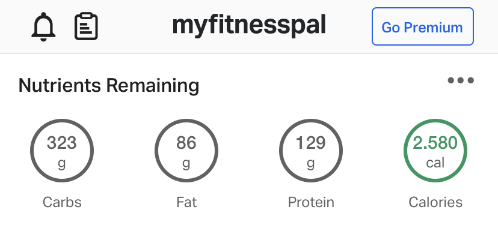Click the Carbs text label
The width and height of the screenshot is (498, 246).
(x=62, y=202)
